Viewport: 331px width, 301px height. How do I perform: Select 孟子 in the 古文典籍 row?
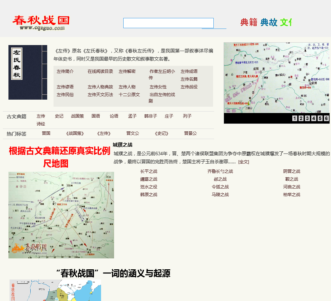[132, 116]
